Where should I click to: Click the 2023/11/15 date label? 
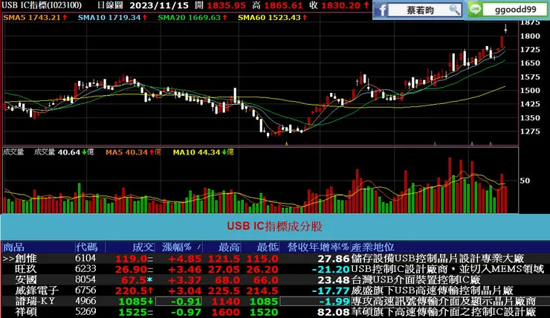tap(159, 5)
